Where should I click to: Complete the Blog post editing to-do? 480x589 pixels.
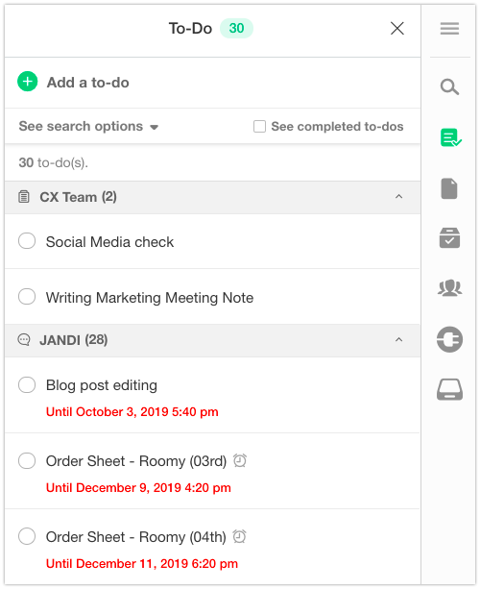(x=27, y=384)
